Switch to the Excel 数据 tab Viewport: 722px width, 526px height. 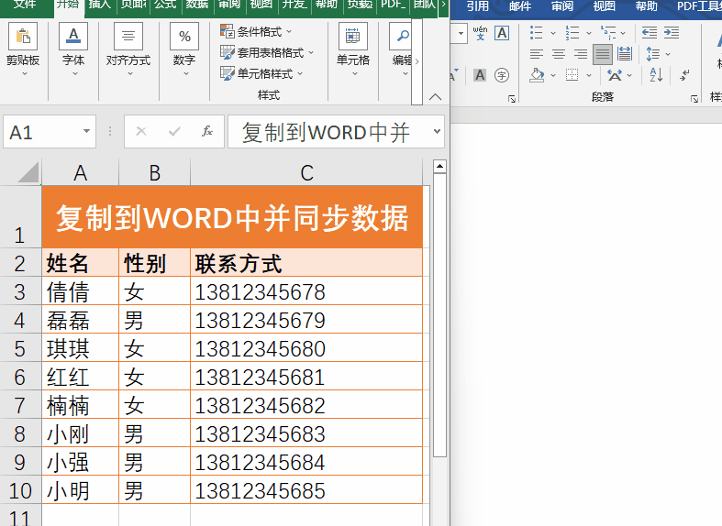[197, 5]
